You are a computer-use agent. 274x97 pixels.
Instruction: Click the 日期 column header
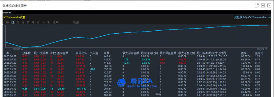tap(6, 53)
